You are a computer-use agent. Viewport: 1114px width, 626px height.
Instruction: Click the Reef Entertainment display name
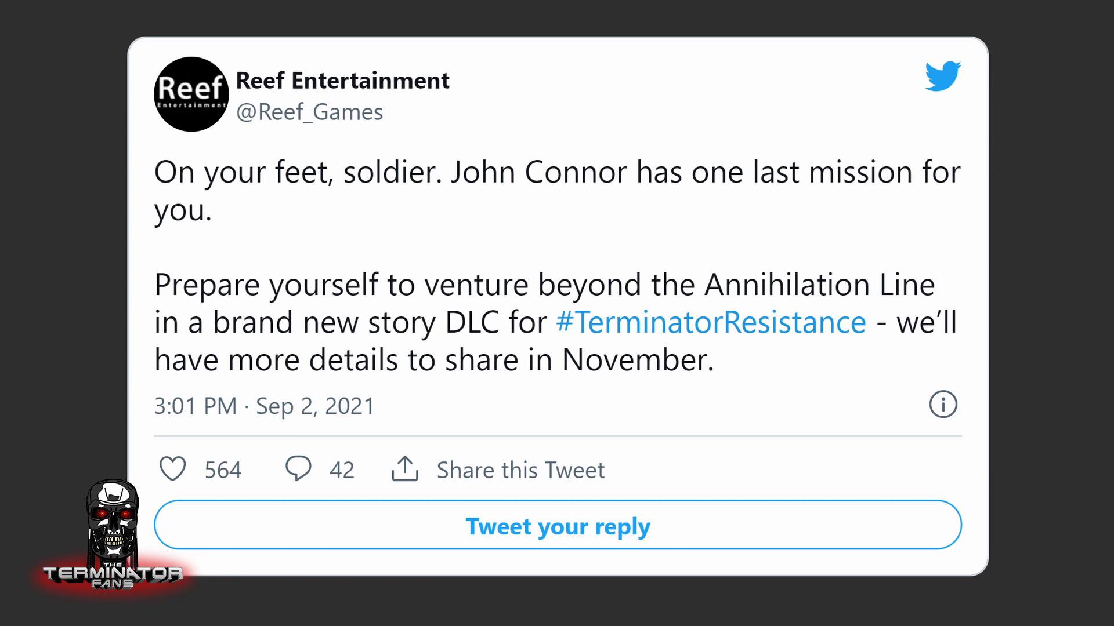click(x=342, y=81)
